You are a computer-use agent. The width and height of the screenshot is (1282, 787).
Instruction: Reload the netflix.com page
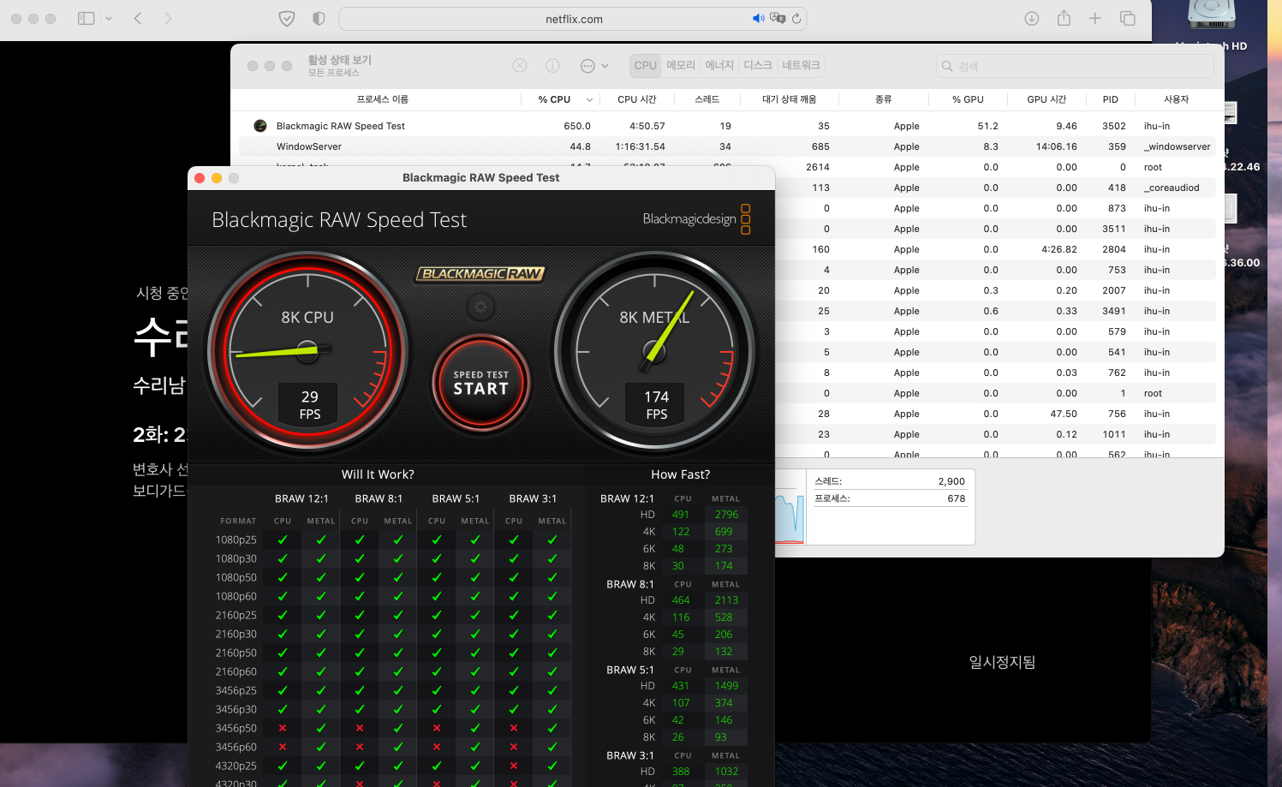coord(796,18)
